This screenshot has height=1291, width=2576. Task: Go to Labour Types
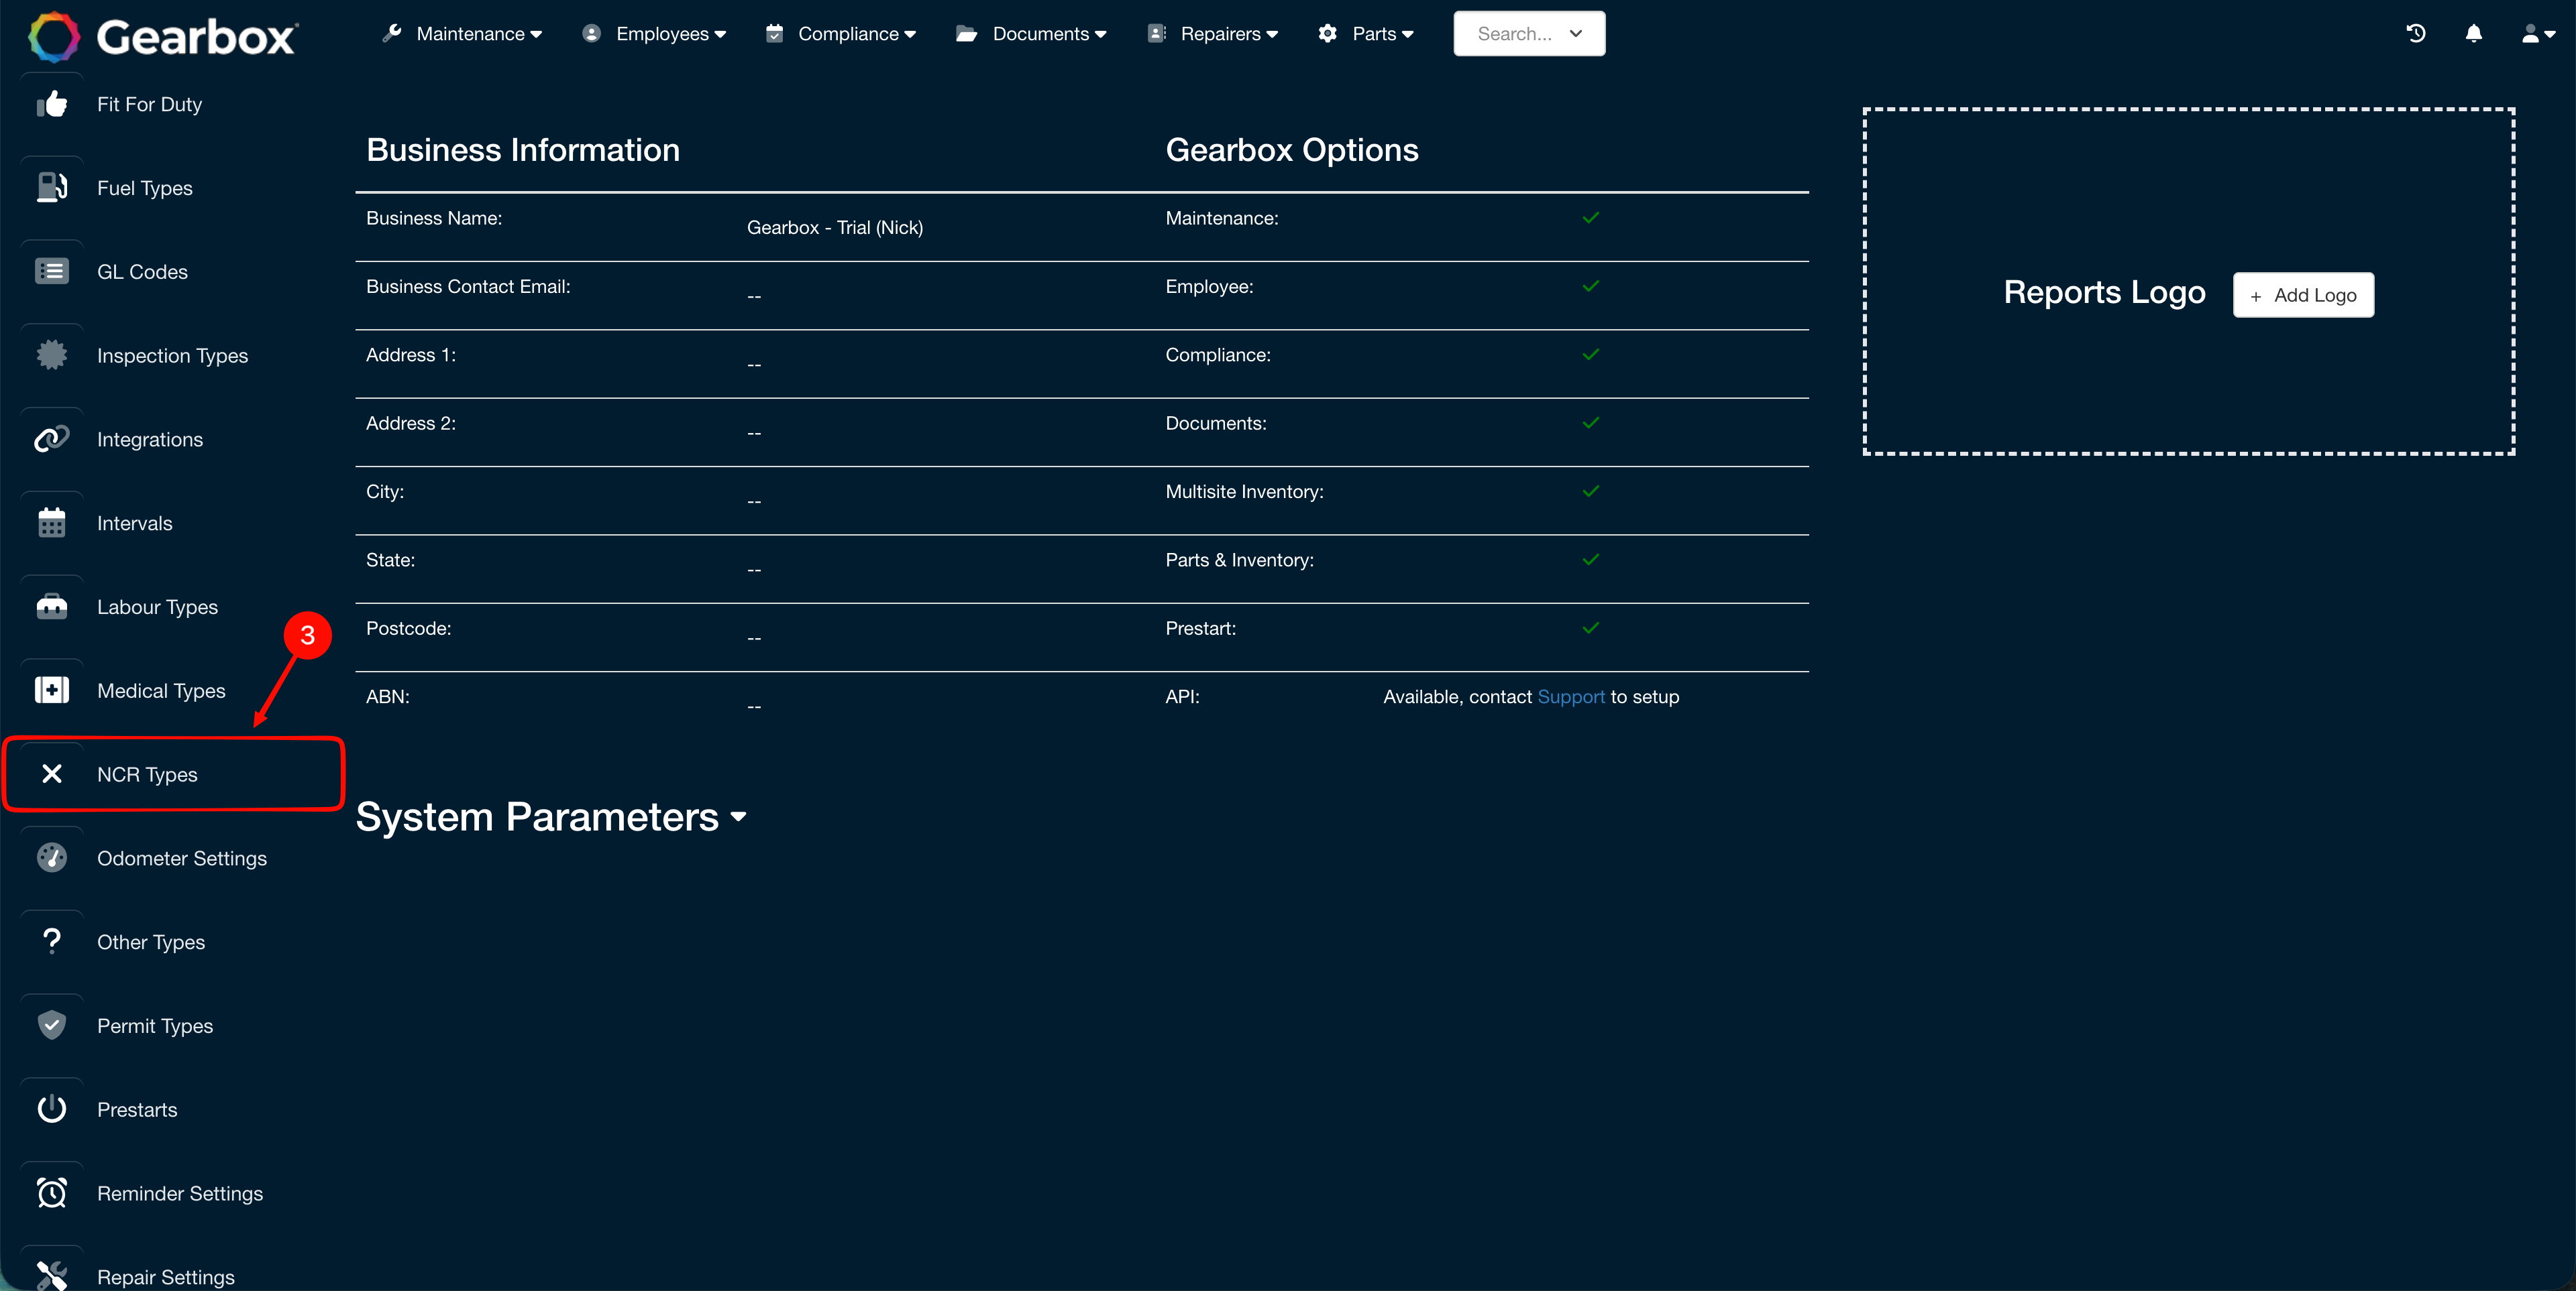[x=157, y=607]
